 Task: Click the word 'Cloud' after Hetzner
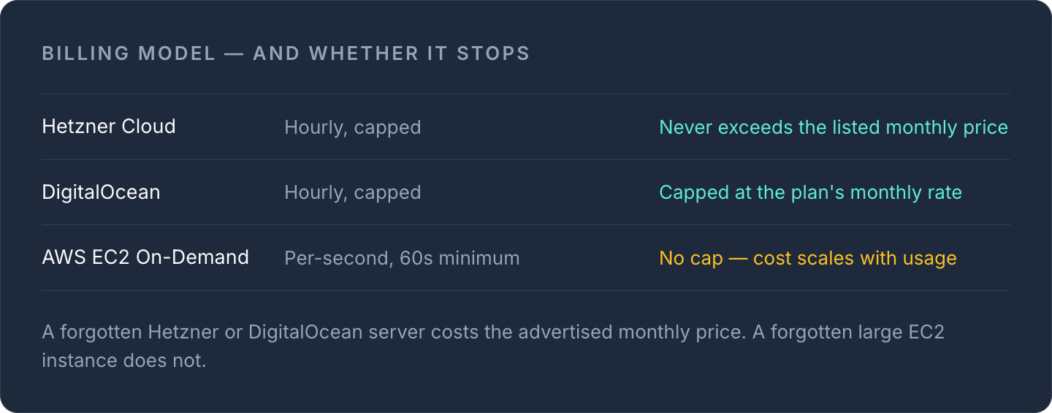coord(148,126)
